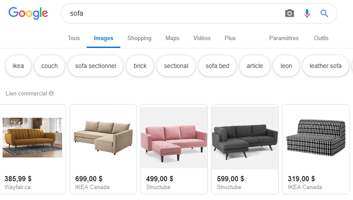The width and height of the screenshot is (353, 200).
Task: Open the Shopping tab
Action: pos(140,38)
